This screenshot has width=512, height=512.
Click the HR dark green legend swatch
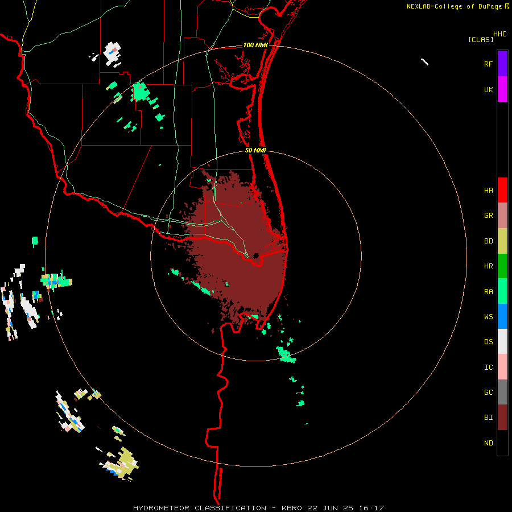[502, 266]
